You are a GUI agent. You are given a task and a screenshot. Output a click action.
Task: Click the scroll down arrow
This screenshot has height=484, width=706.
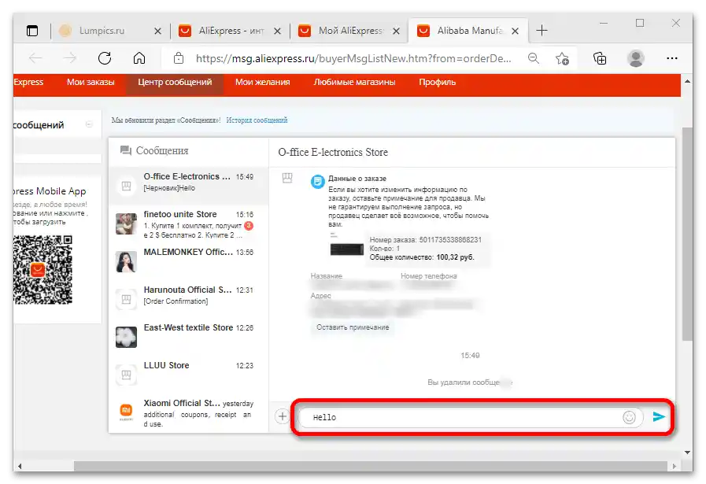pyautogui.click(x=687, y=453)
